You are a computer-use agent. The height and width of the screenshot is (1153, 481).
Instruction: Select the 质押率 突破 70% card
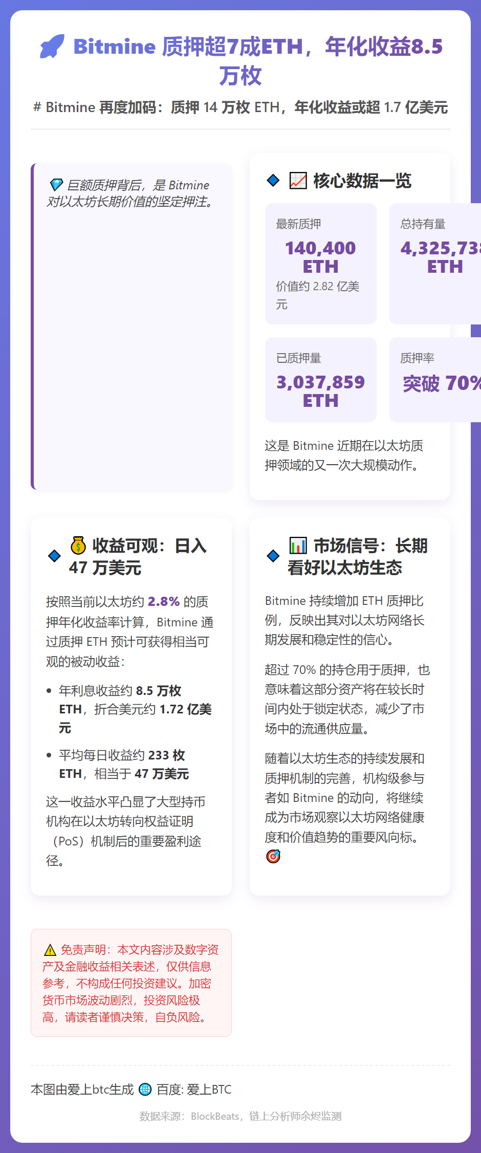click(x=435, y=380)
